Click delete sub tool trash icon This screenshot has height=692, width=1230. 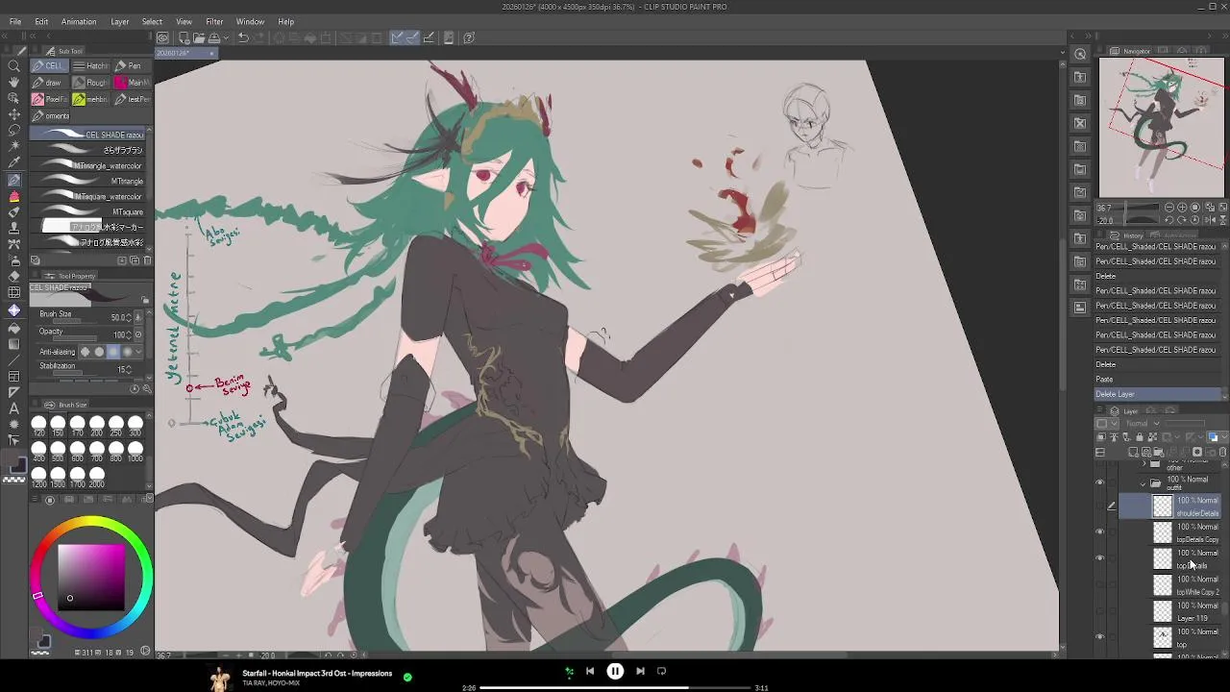click(x=146, y=260)
